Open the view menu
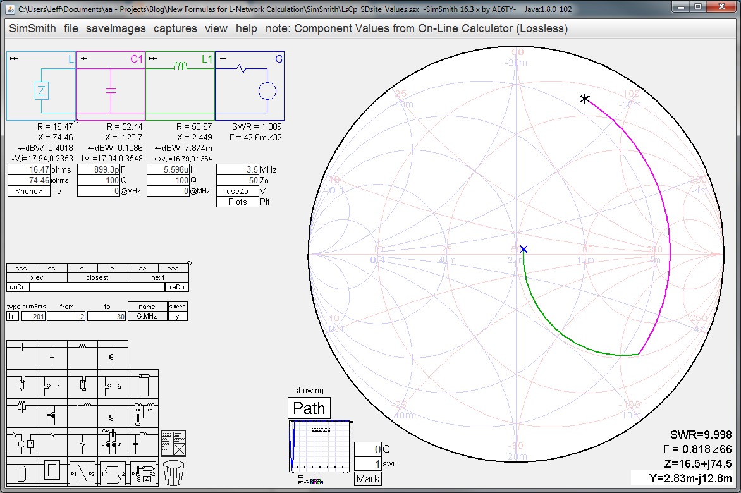This screenshot has width=741, height=493. [x=216, y=28]
